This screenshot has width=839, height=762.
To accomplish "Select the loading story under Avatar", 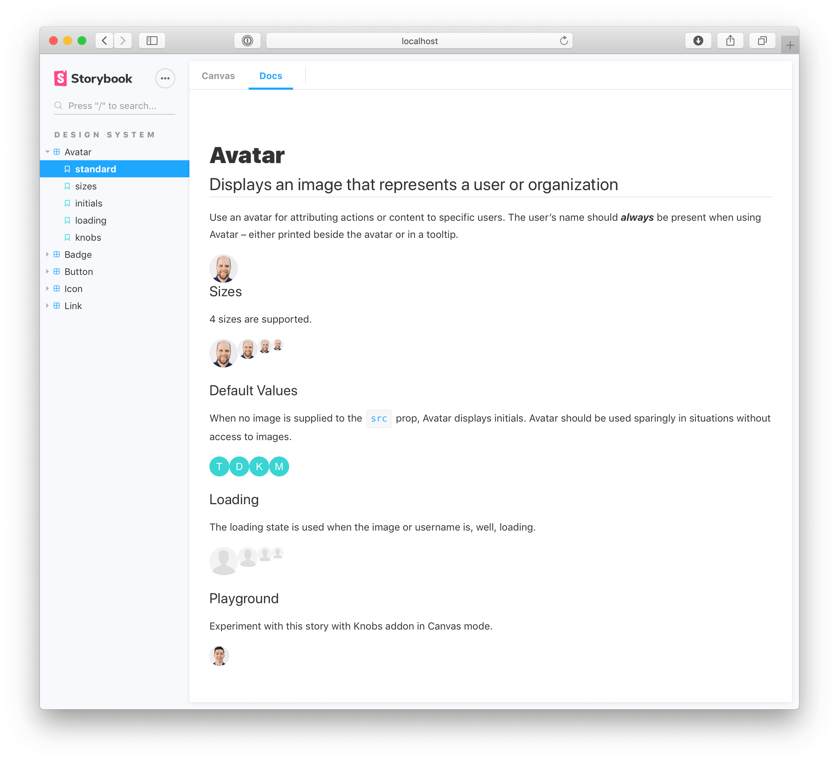I will (x=90, y=220).
